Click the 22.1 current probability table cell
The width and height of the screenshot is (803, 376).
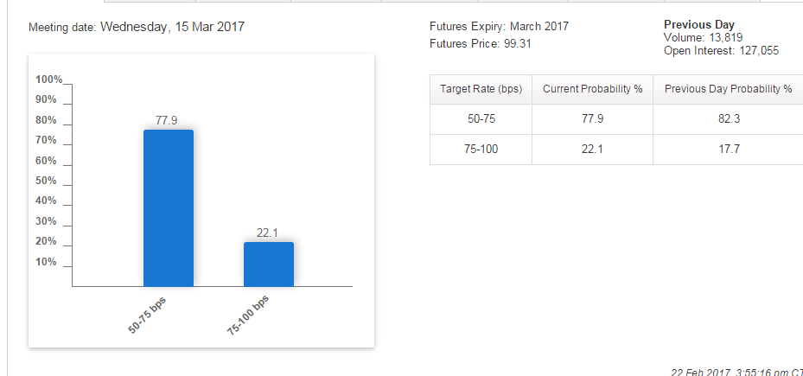[x=592, y=150]
